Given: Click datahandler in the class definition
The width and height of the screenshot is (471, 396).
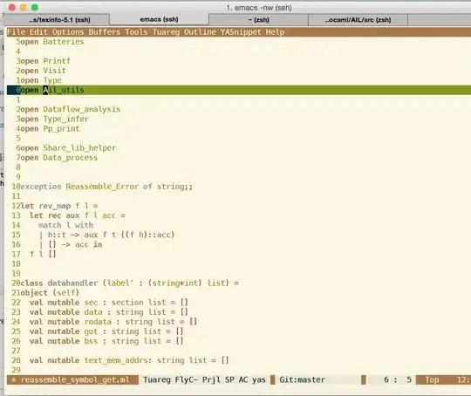Looking at the screenshot, I should tap(72, 283).
